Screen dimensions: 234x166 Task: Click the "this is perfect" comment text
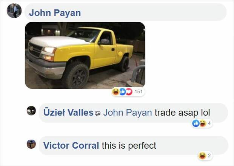pos(129,146)
